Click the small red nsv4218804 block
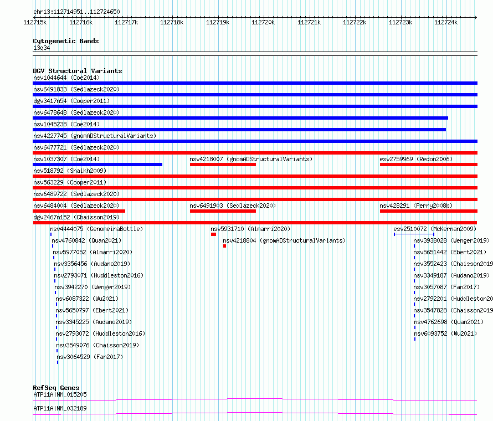This screenshot has width=493, height=421. (x=224, y=246)
